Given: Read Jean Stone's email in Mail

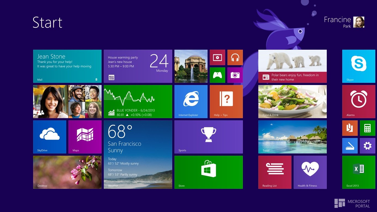Looking at the screenshot, I should pos(67,66).
